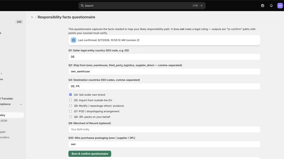Uncheck Q4 Sell under own brand
284x159 pixels.
click(x=70, y=94)
